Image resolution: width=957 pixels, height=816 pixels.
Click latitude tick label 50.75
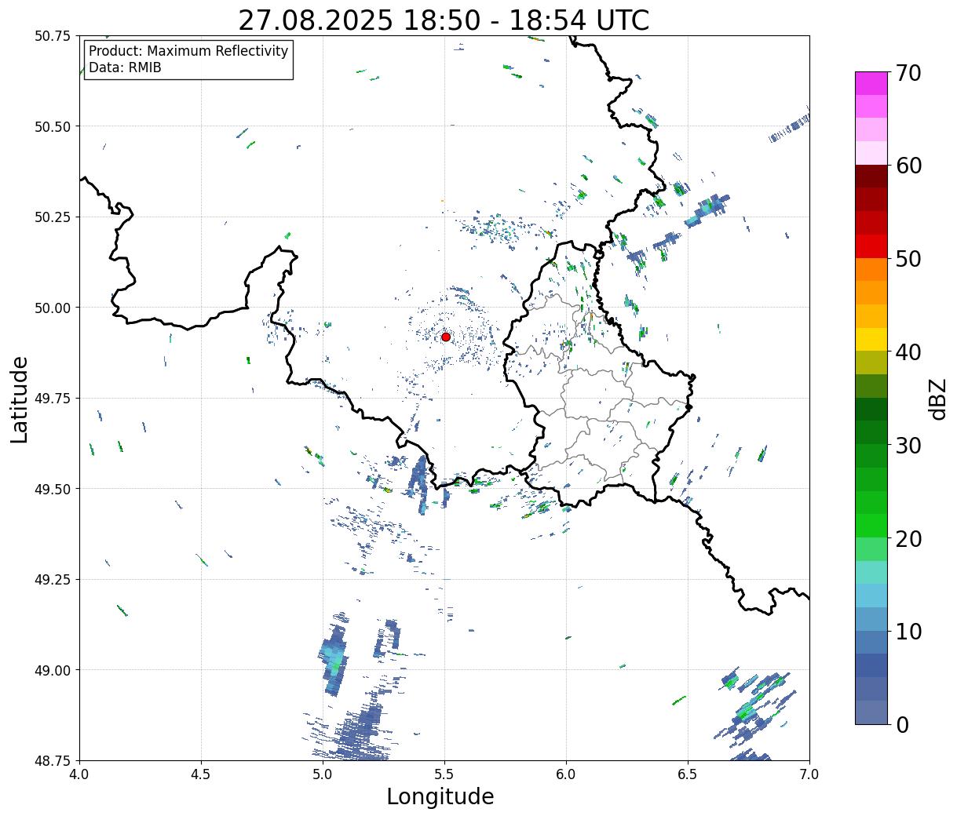click(53, 36)
